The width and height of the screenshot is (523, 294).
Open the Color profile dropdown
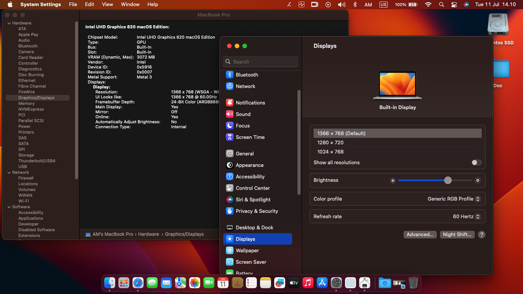(x=454, y=199)
